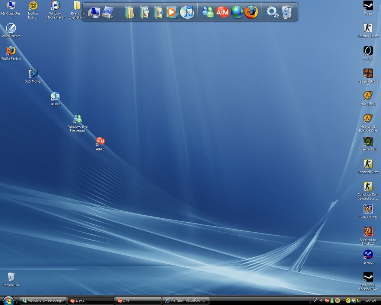Viewport: 381px width, 305px height.
Task: Open Windows Live Messenger desktop shortcut
Action: (x=78, y=123)
